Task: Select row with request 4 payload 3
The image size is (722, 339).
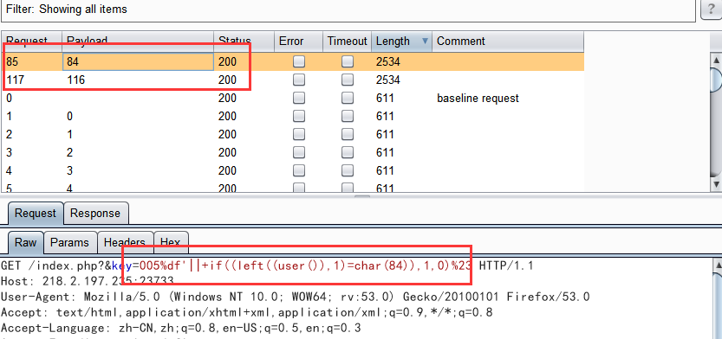Action: point(293,171)
